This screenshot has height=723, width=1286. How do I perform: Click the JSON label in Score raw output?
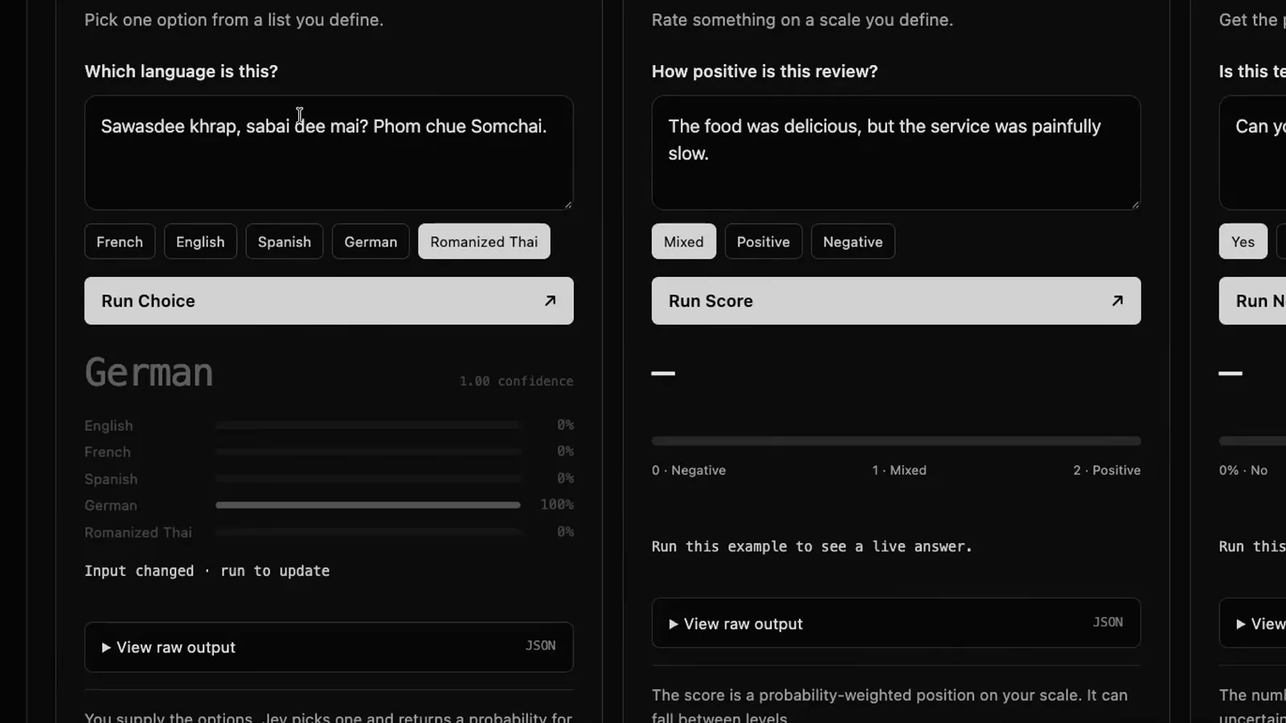click(1108, 622)
